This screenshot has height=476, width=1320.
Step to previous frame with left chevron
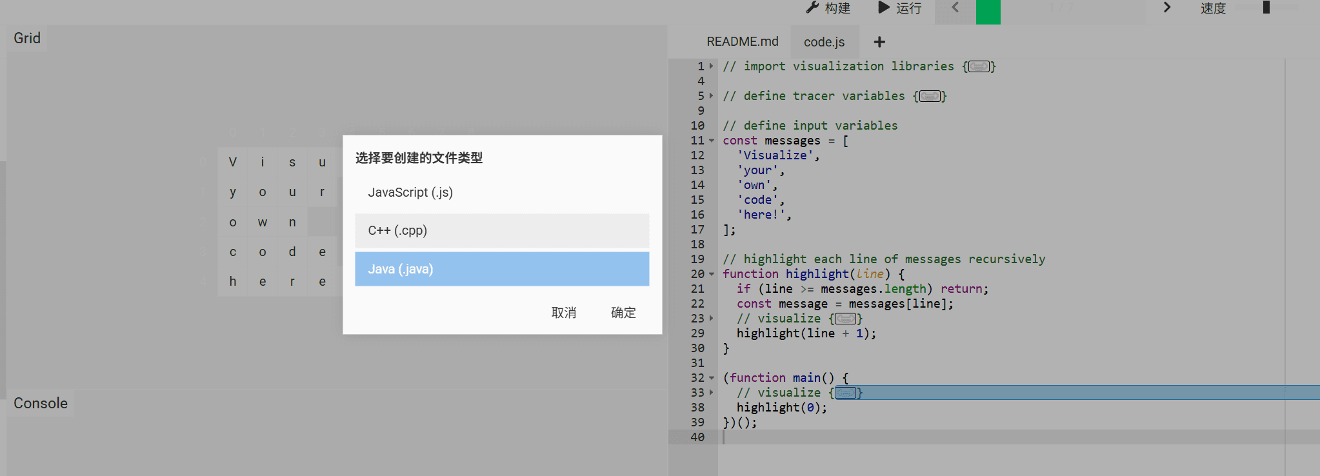(955, 8)
